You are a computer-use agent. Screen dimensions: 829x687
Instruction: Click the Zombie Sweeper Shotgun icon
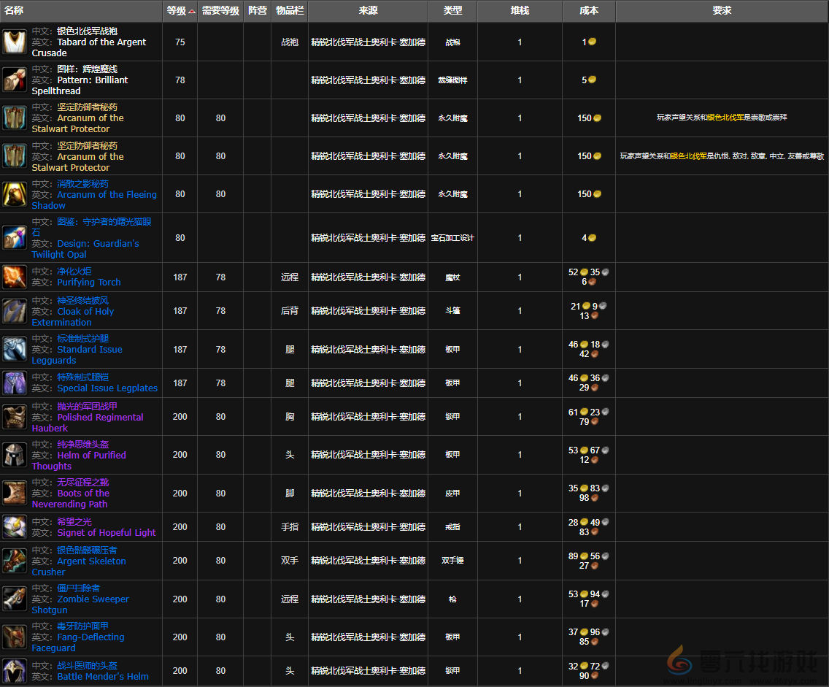tap(15, 599)
